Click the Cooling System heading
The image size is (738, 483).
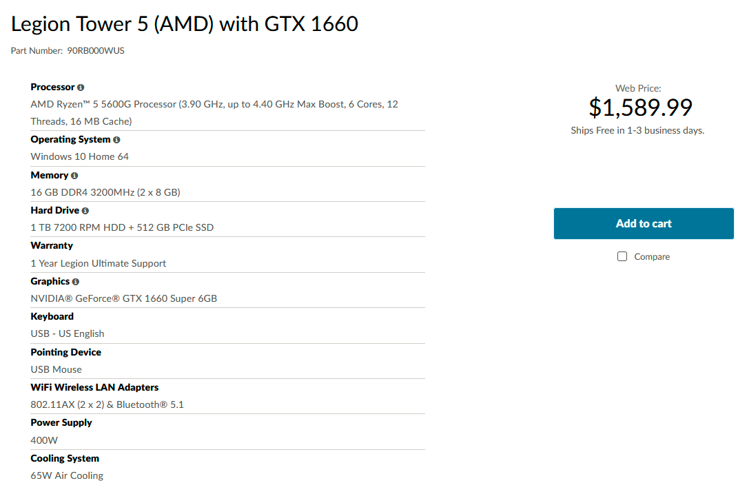pyautogui.click(x=65, y=458)
